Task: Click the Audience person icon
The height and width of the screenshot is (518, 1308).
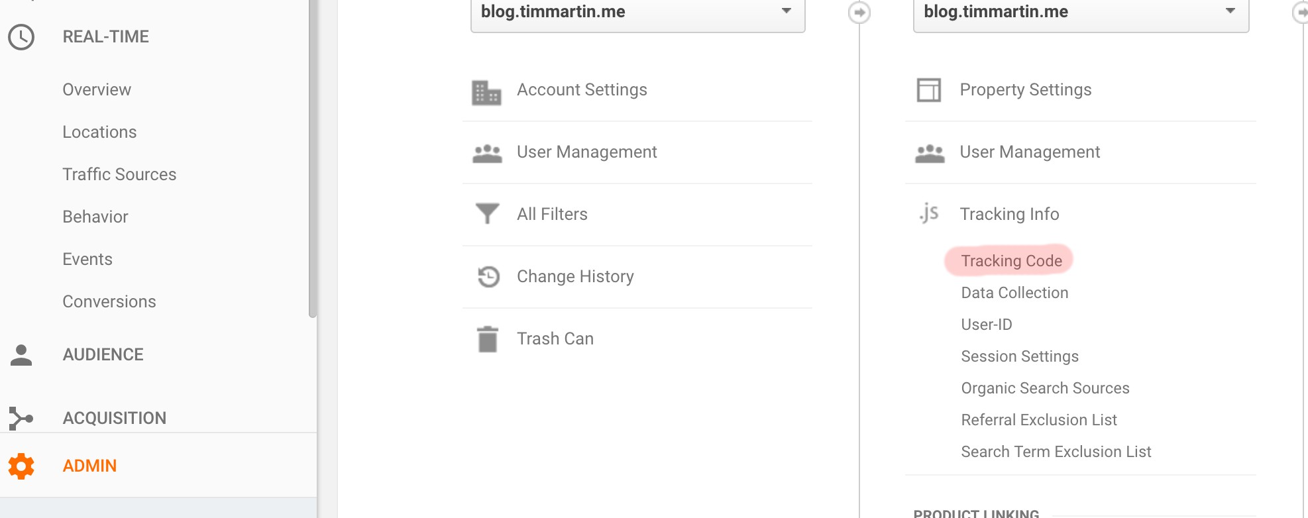Action: 21,355
